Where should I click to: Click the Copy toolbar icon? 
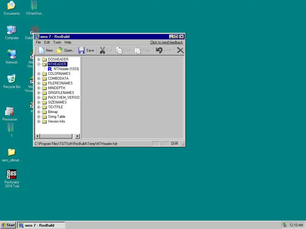pyautogui.click(x=119, y=50)
